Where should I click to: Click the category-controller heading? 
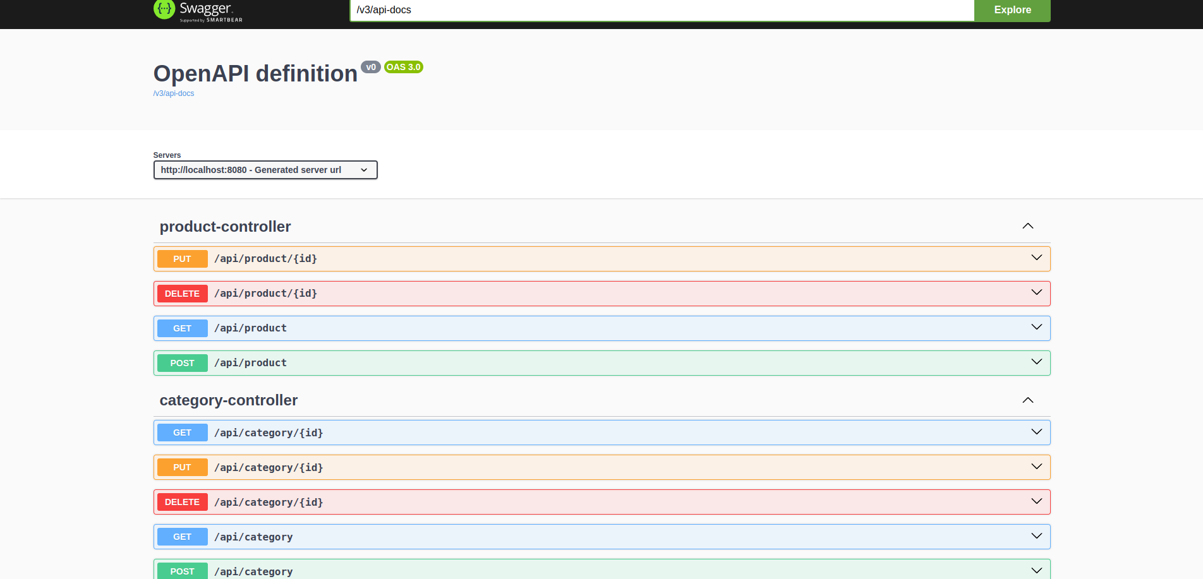[x=229, y=400]
